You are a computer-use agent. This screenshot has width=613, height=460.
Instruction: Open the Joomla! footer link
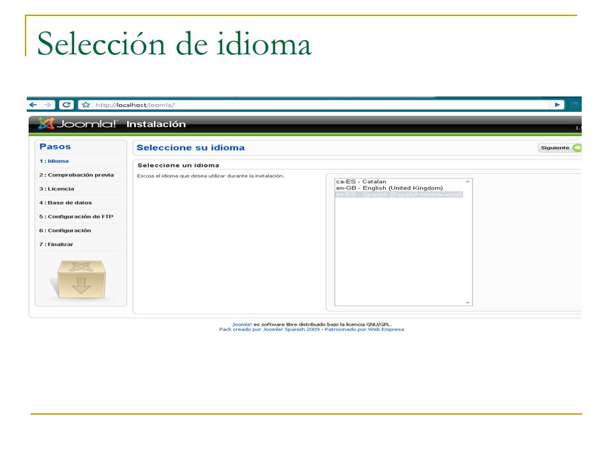(x=242, y=325)
